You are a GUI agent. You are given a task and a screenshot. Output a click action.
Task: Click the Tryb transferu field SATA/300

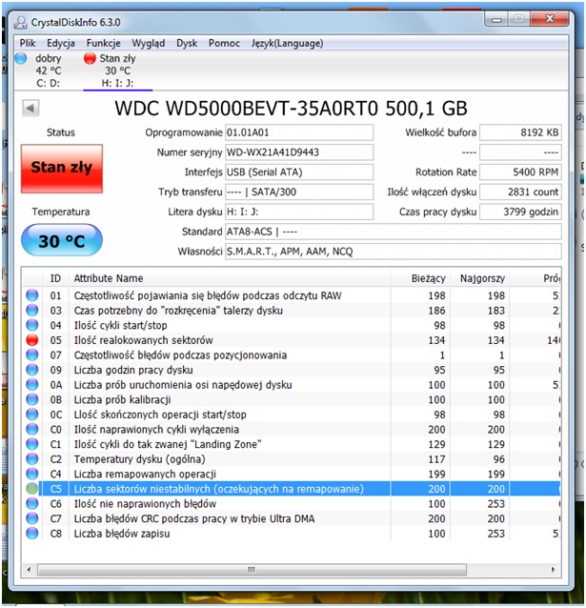pos(299,192)
